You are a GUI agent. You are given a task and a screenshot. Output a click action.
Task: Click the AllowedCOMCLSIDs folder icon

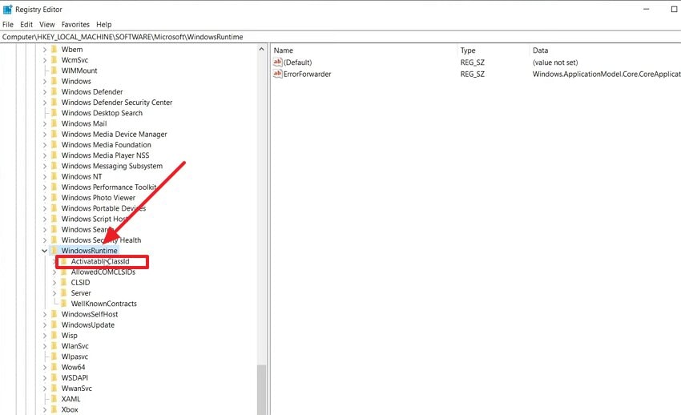click(x=64, y=272)
